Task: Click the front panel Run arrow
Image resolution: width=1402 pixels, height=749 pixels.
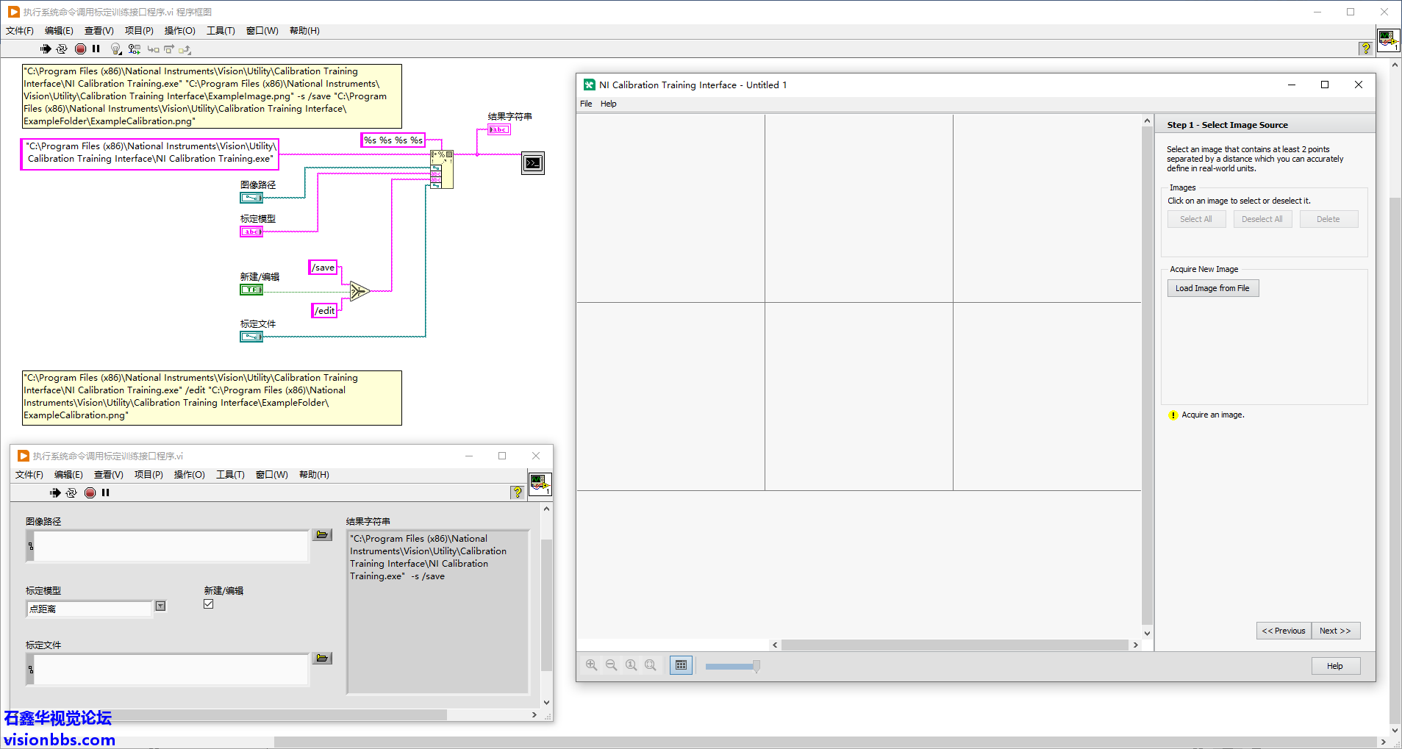Action: pyautogui.click(x=55, y=493)
